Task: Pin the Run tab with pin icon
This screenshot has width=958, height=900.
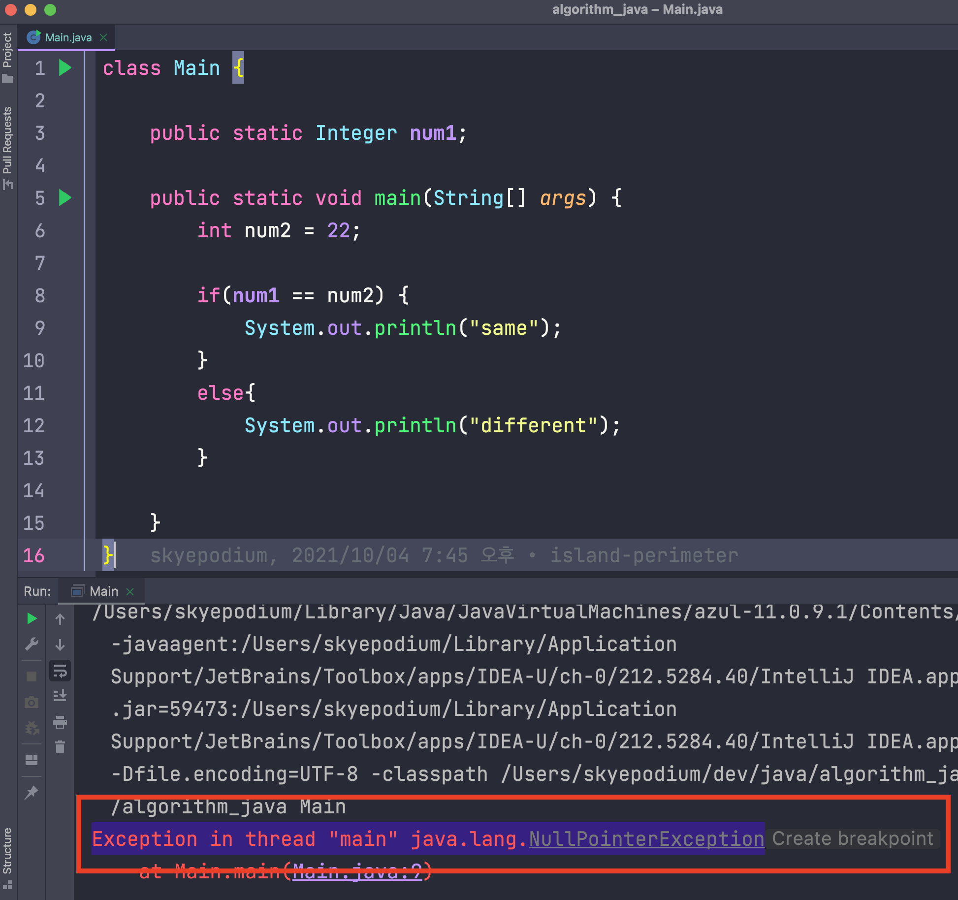Action: [x=32, y=792]
